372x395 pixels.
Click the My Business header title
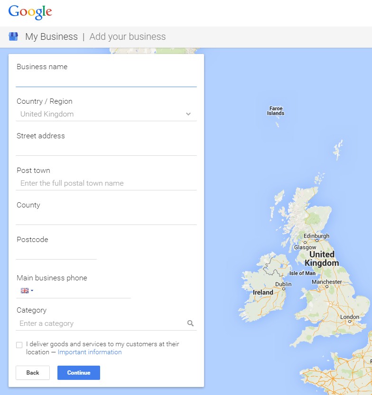coord(52,37)
